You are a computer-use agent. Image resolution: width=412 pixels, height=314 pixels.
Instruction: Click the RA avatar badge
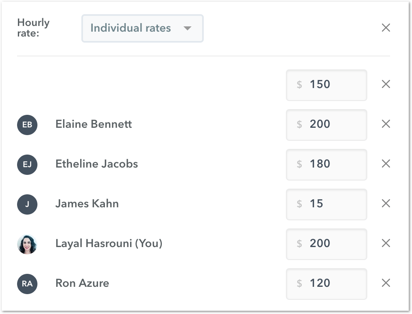click(x=27, y=284)
